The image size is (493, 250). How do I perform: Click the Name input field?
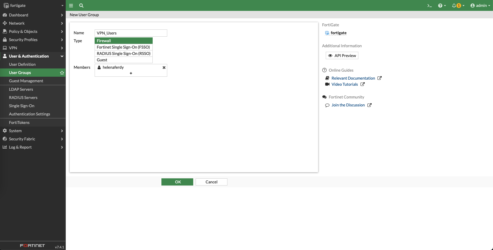click(131, 33)
